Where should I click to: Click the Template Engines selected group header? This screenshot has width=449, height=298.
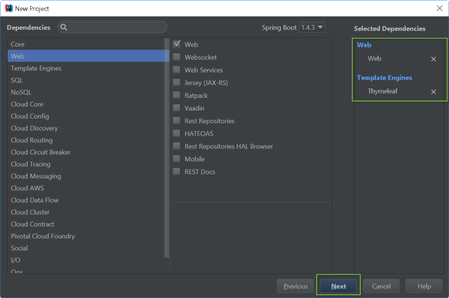[x=384, y=78]
